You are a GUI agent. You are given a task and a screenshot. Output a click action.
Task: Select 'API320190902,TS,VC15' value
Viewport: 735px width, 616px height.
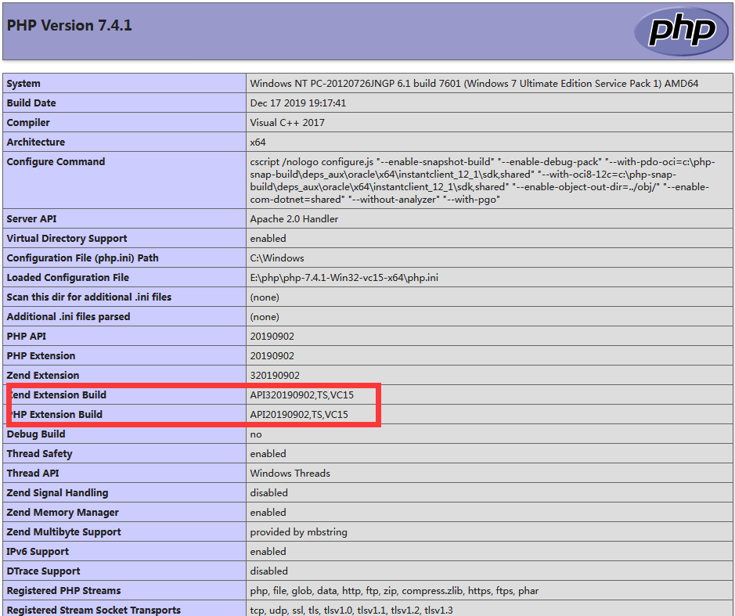click(x=302, y=395)
